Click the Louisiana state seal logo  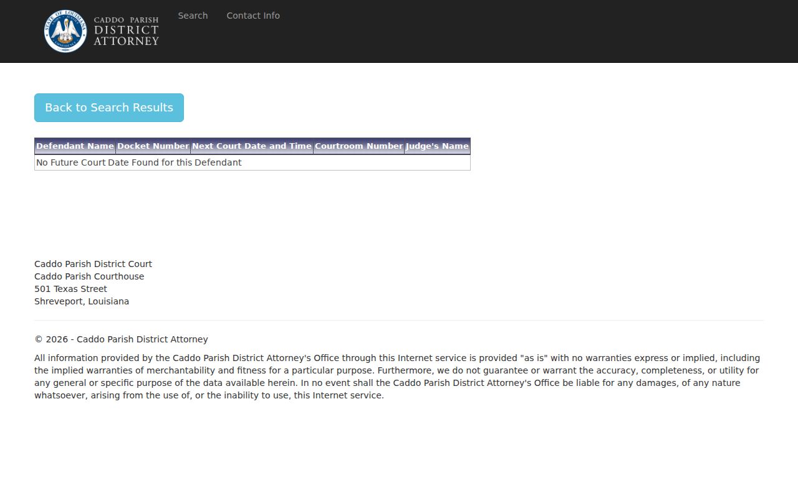(x=65, y=31)
